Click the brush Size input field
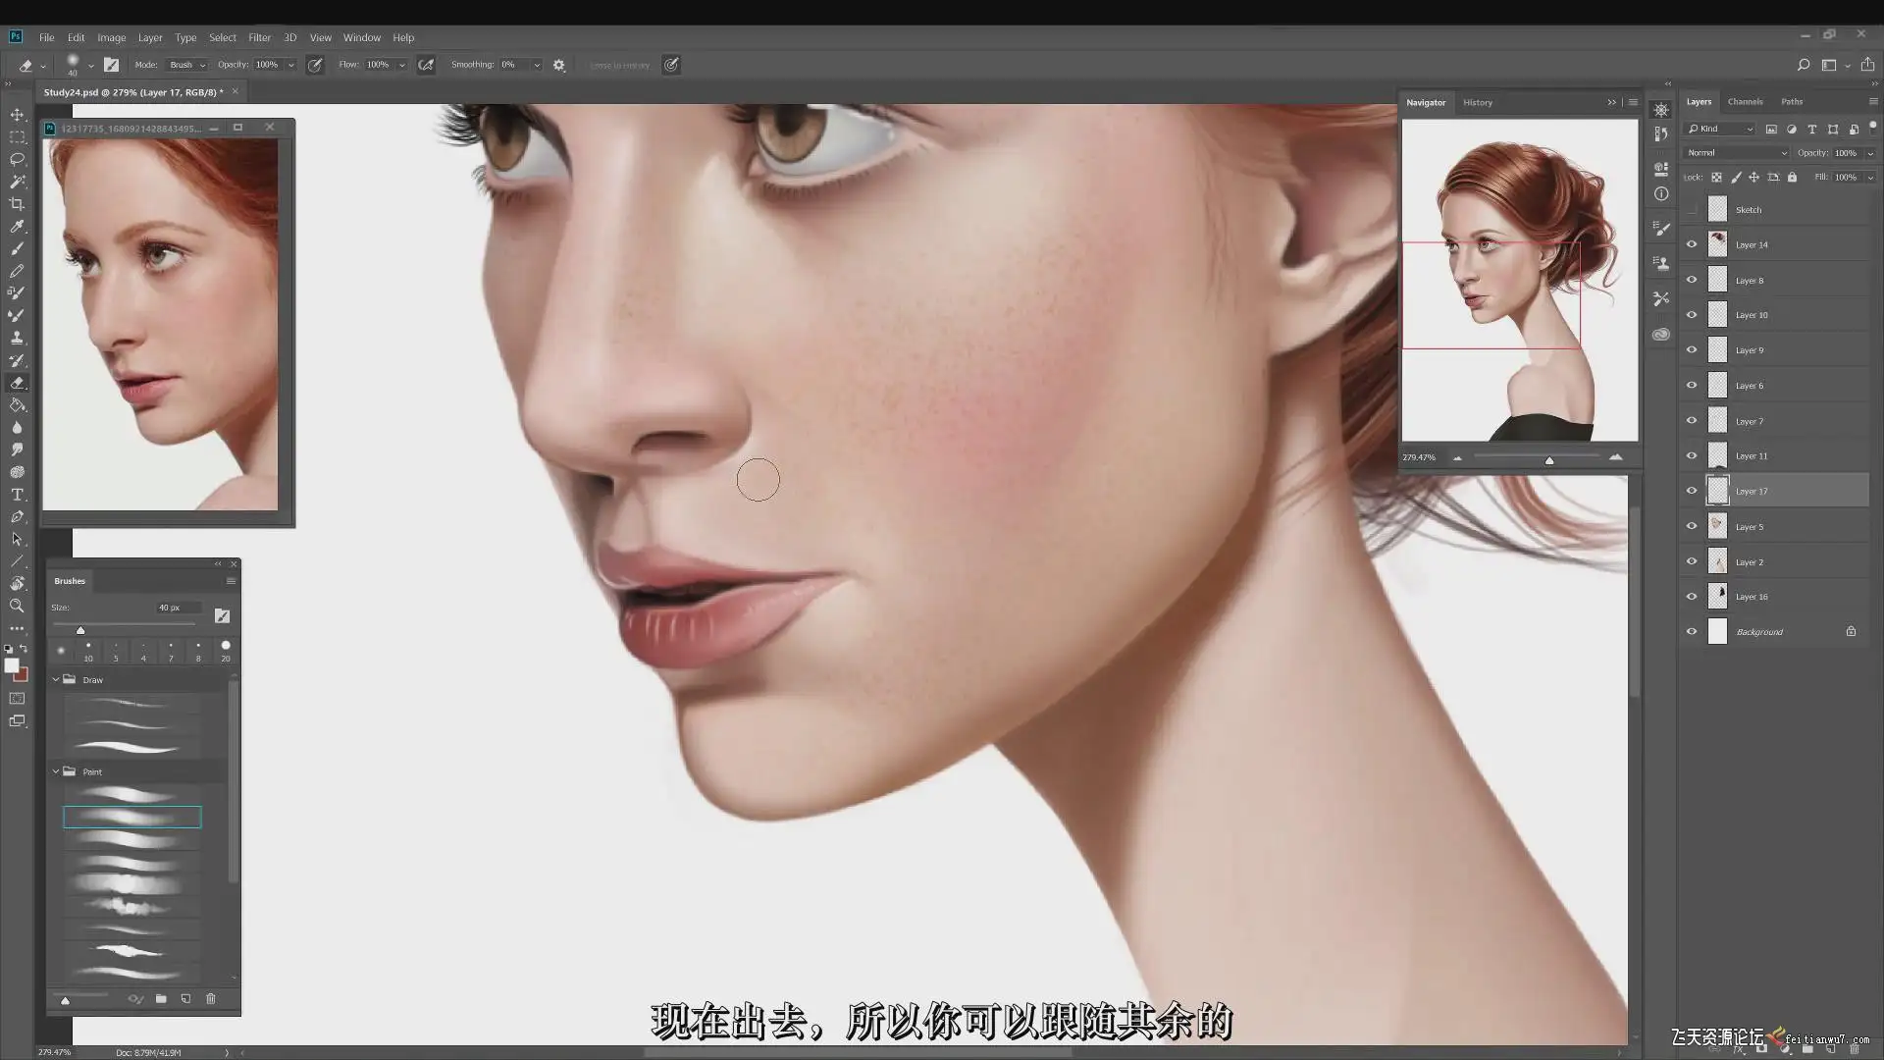The image size is (1884, 1060). click(179, 608)
